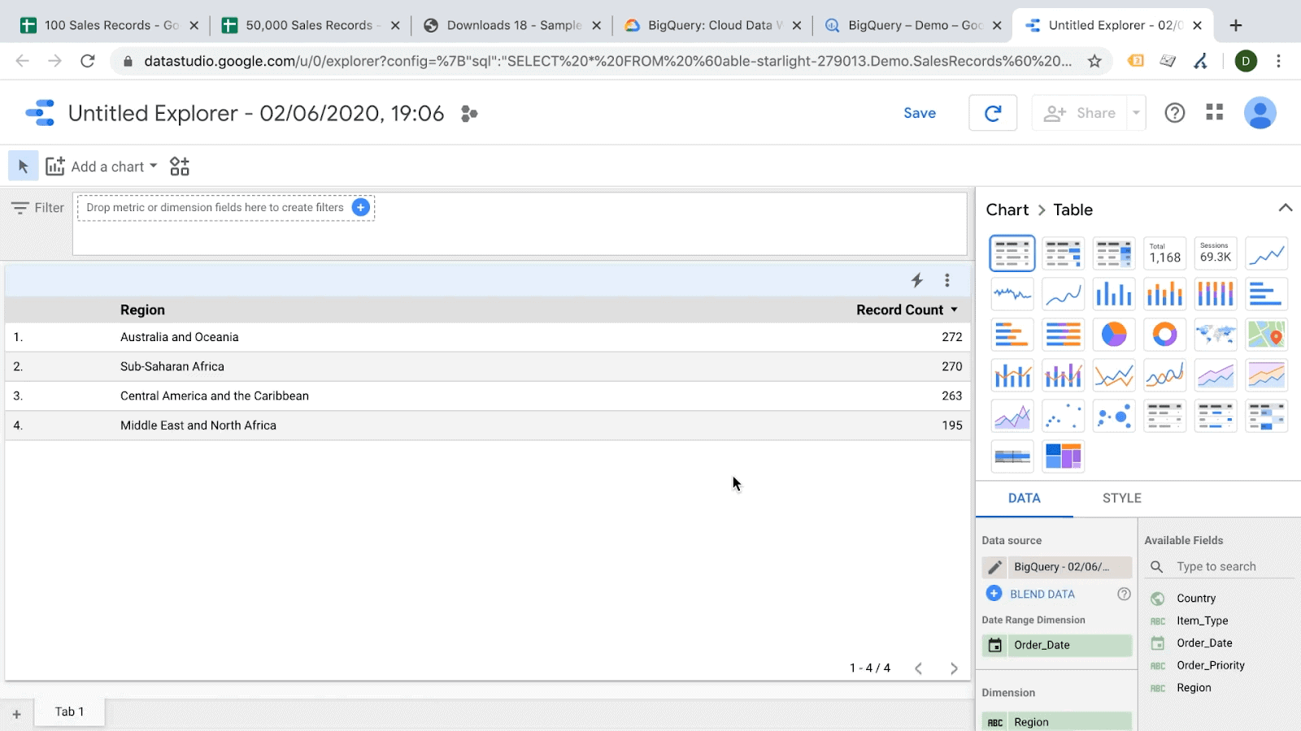Image resolution: width=1301 pixels, height=731 pixels.
Task: Select the treemap chart type
Action: (x=1063, y=456)
